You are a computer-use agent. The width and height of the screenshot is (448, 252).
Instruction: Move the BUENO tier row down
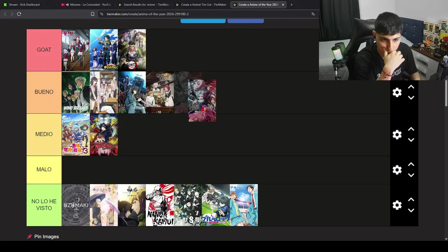click(411, 98)
